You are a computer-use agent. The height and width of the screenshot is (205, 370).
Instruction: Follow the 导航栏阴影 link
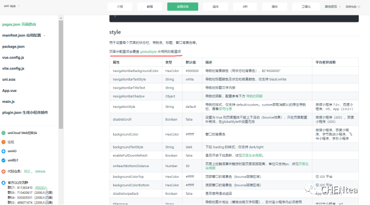tap(254, 96)
